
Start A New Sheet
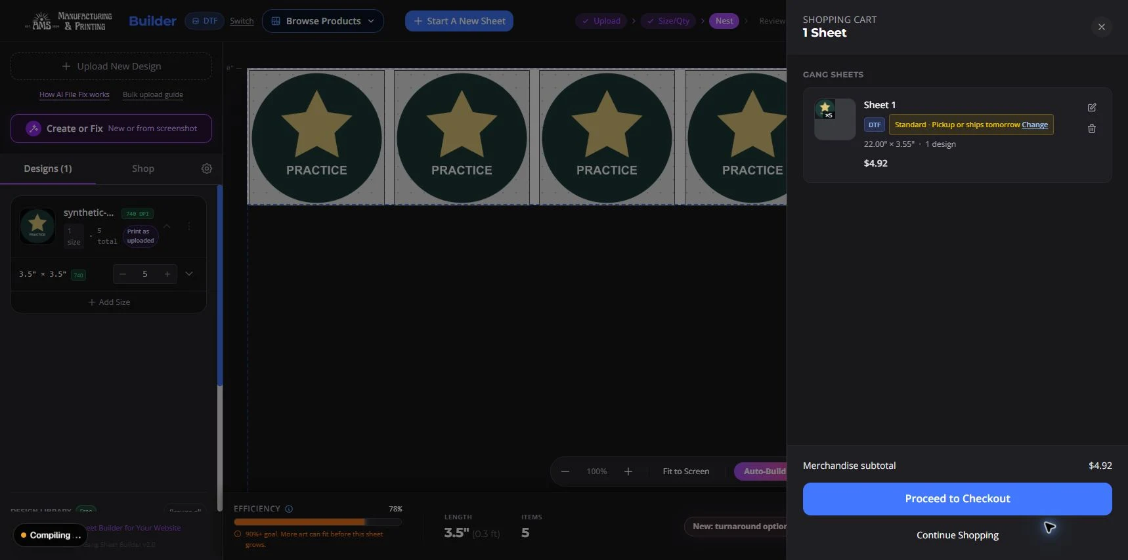(x=459, y=21)
